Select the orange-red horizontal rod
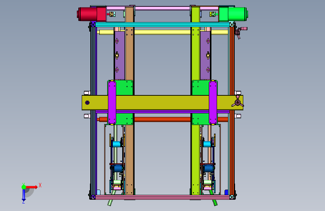The width and height of the screenshot is (325, 211). pos(162,119)
